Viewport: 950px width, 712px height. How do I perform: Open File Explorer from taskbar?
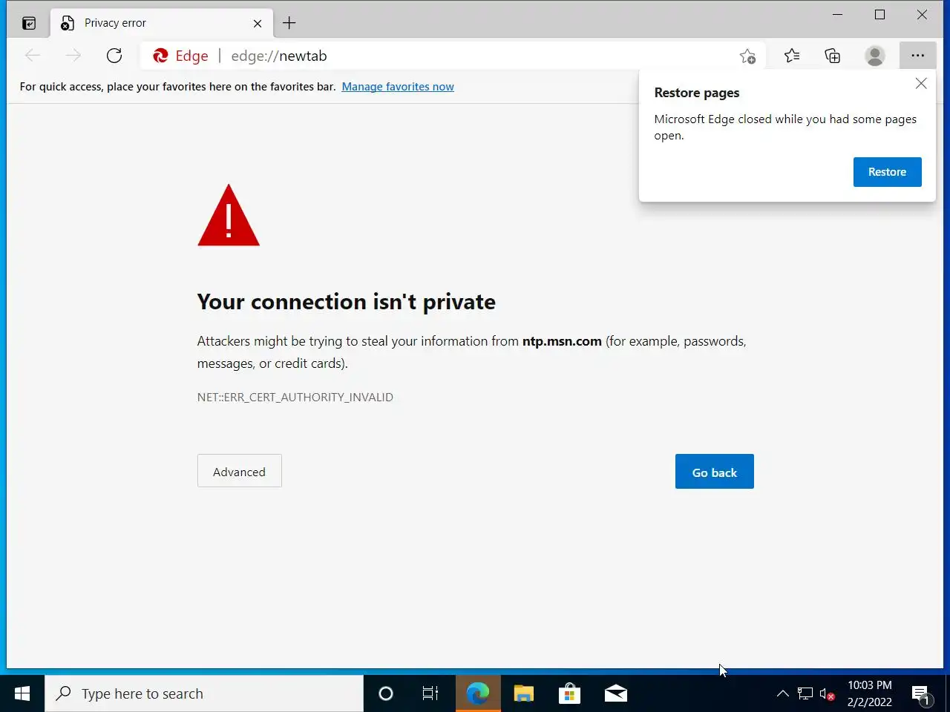click(524, 693)
